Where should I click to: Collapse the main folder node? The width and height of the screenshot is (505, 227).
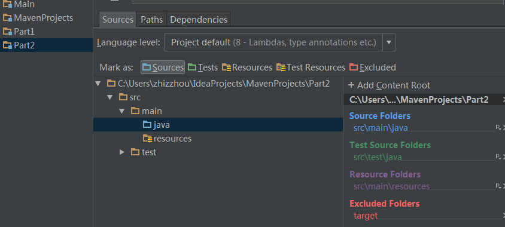[121, 111]
